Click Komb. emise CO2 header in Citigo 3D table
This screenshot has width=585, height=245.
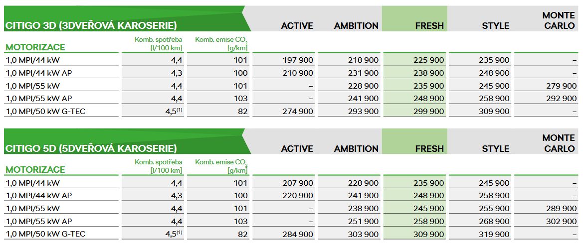[221, 44]
